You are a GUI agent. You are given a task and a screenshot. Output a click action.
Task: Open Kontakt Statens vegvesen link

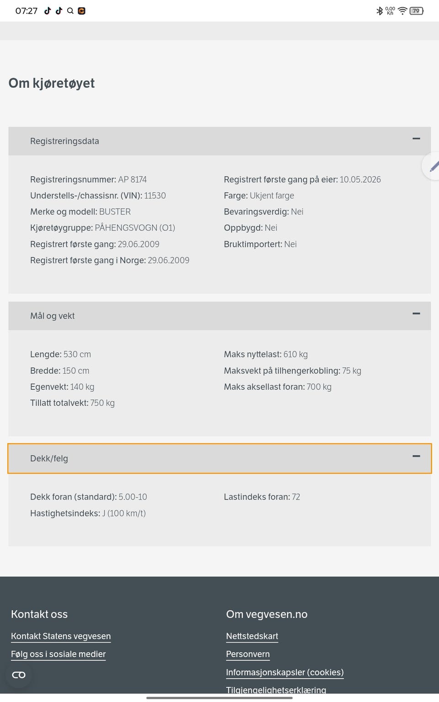(x=61, y=636)
